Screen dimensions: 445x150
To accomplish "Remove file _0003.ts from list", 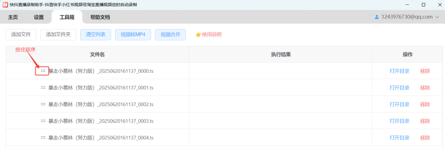I will (x=425, y=121).
